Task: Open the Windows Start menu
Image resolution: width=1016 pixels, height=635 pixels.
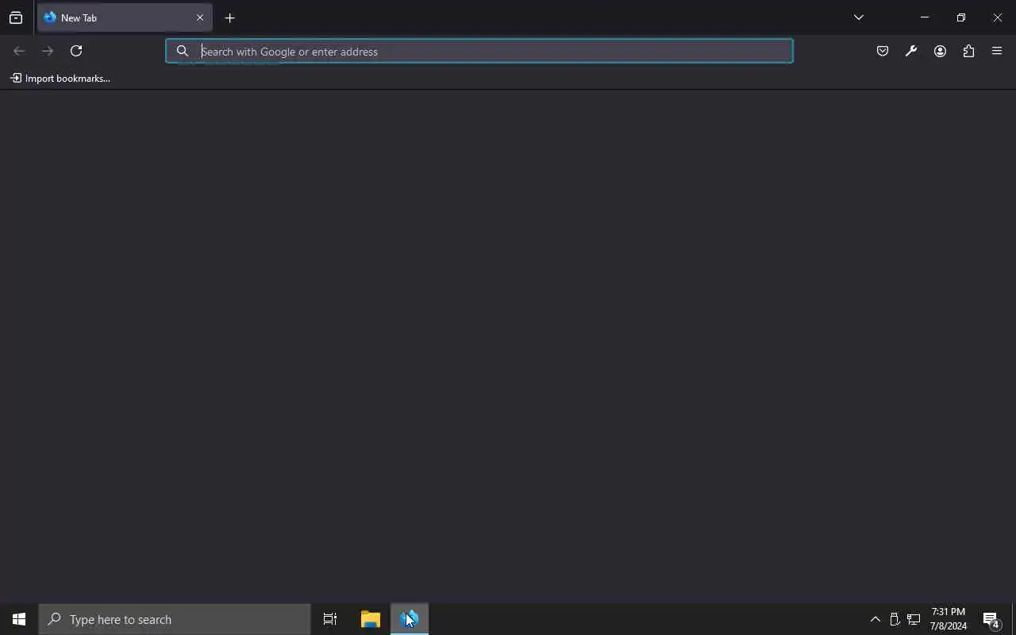Action: (x=19, y=619)
